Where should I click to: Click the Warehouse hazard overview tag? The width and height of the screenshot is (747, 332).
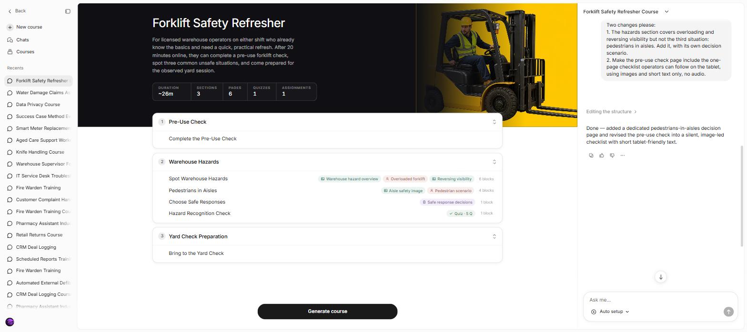(x=349, y=179)
